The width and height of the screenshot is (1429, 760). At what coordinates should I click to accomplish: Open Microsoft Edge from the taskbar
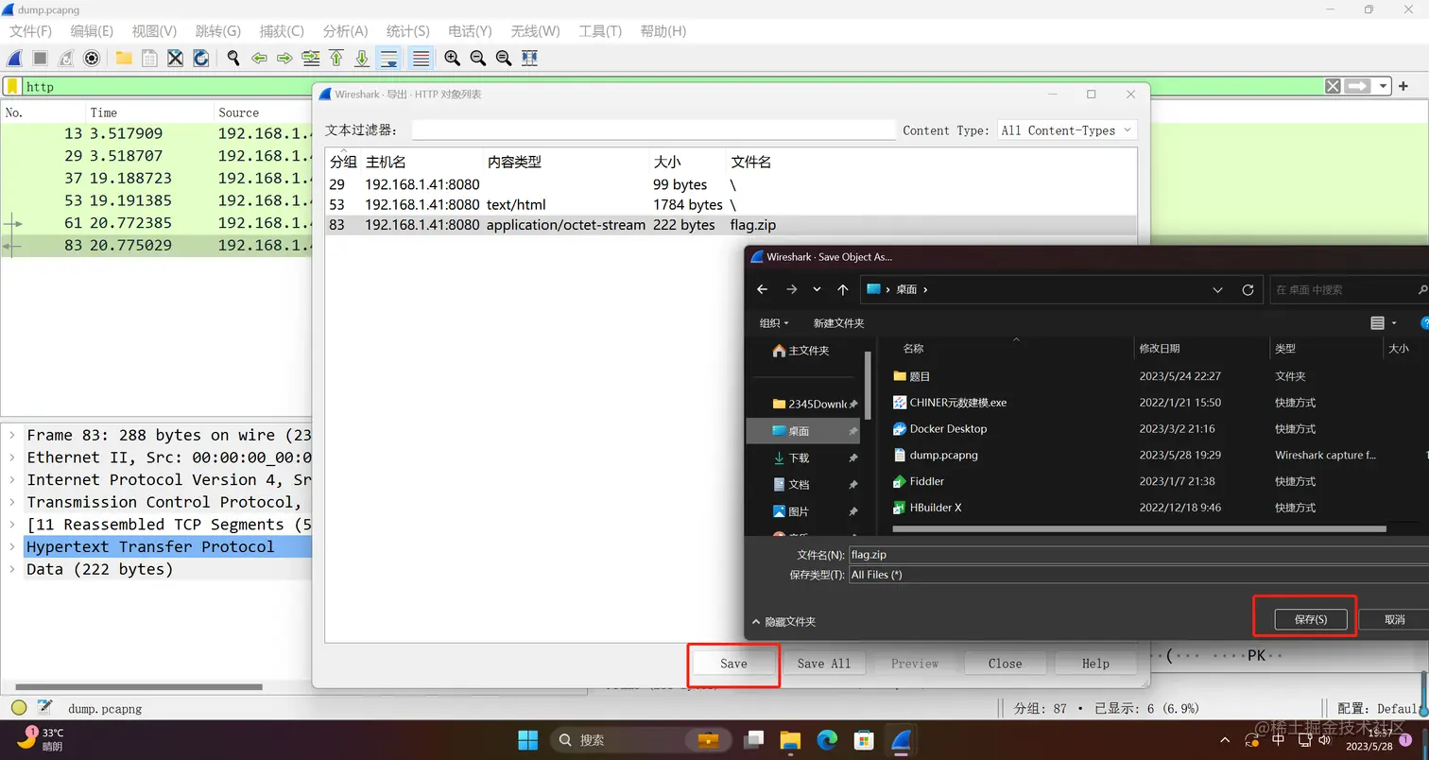click(x=826, y=739)
